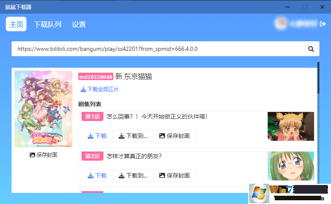331x204 pixels.
Task: Click the 新东京猫猫 poster image
Action: click(x=43, y=109)
